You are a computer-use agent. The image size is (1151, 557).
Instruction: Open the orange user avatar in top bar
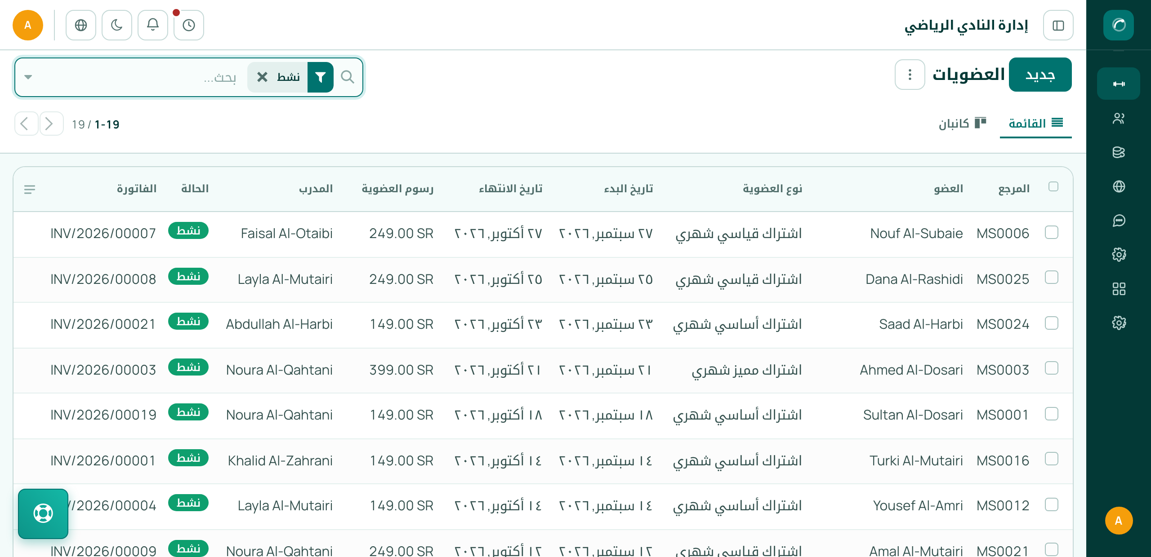[28, 25]
